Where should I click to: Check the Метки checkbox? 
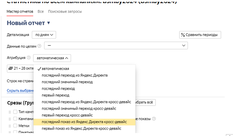coord(15,126)
